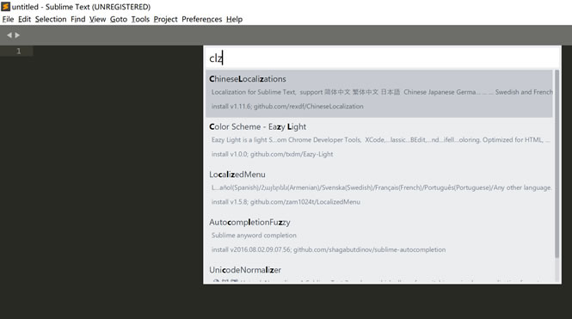The image size is (572, 319).
Task: Click the left tab navigation arrow
Action: [9, 35]
